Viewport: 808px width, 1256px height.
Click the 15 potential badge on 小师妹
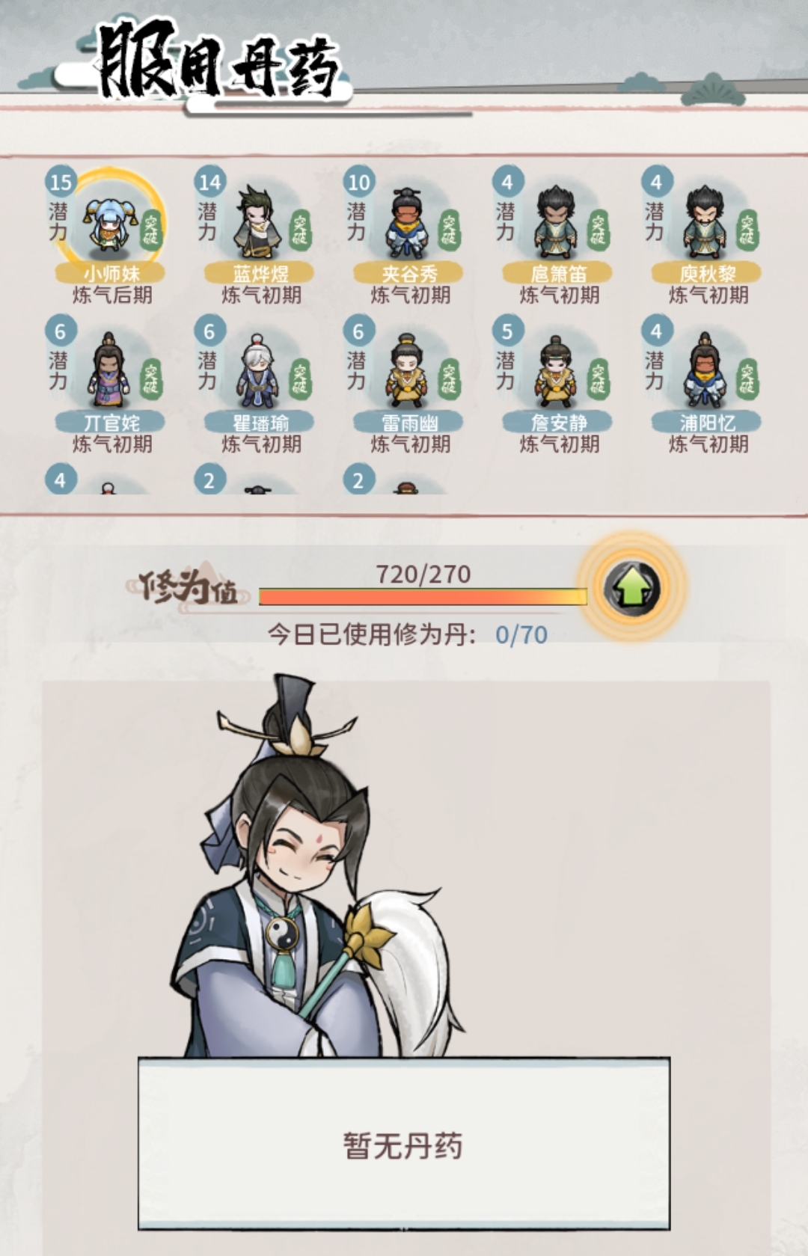pyautogui.click(x=61, y=182)
